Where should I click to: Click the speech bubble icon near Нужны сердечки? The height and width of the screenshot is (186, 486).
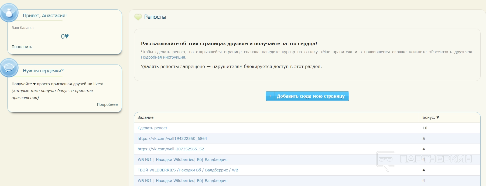tap(9, 67)
